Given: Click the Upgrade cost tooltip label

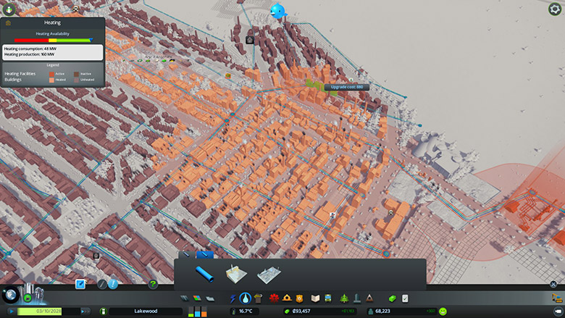Looking at the screenshot, I should 347,87.
